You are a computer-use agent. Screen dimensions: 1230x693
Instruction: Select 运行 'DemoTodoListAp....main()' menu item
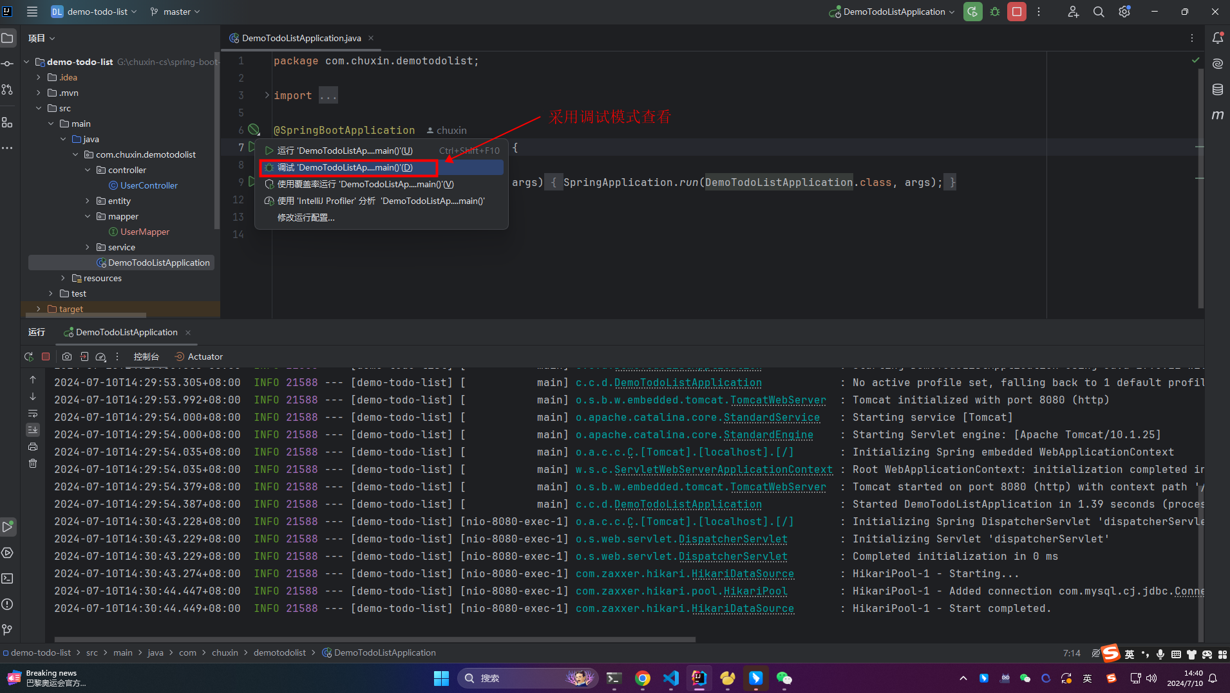382,151
